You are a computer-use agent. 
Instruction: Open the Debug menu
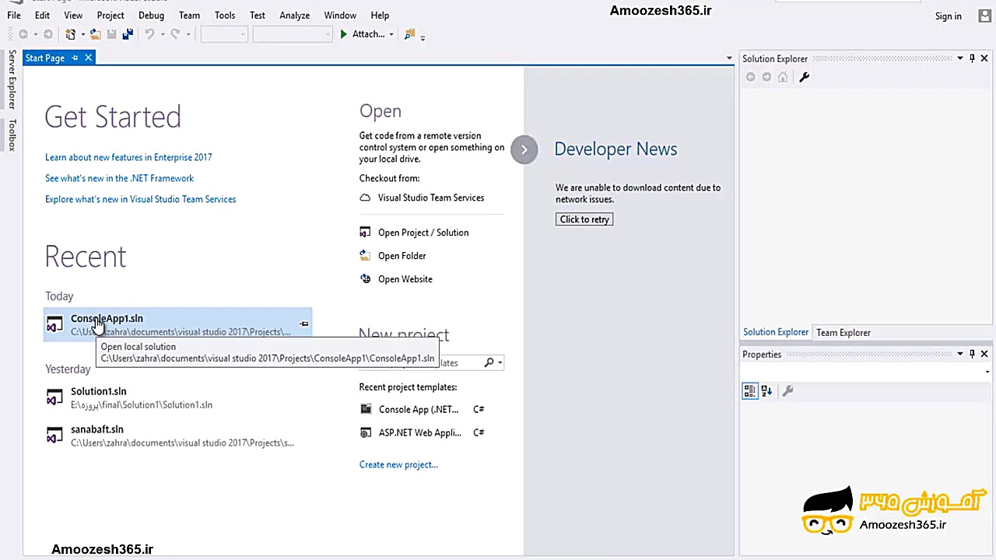click(x=151, y=16)
